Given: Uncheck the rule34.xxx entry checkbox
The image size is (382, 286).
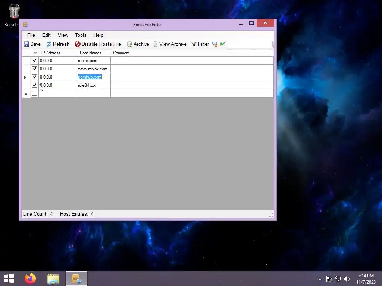Looking at the screenshot, I should click(35, 85).
